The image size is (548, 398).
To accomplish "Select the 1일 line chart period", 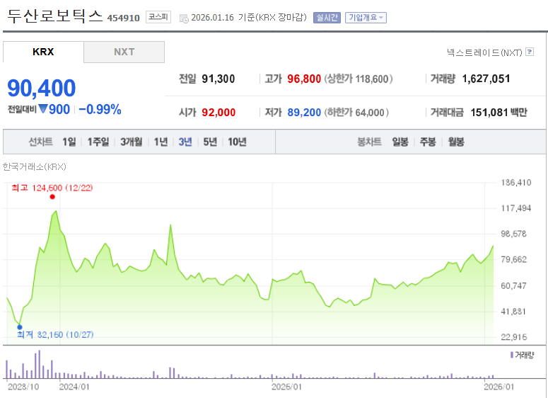I will pyautogui.click(x=69, y=142).
